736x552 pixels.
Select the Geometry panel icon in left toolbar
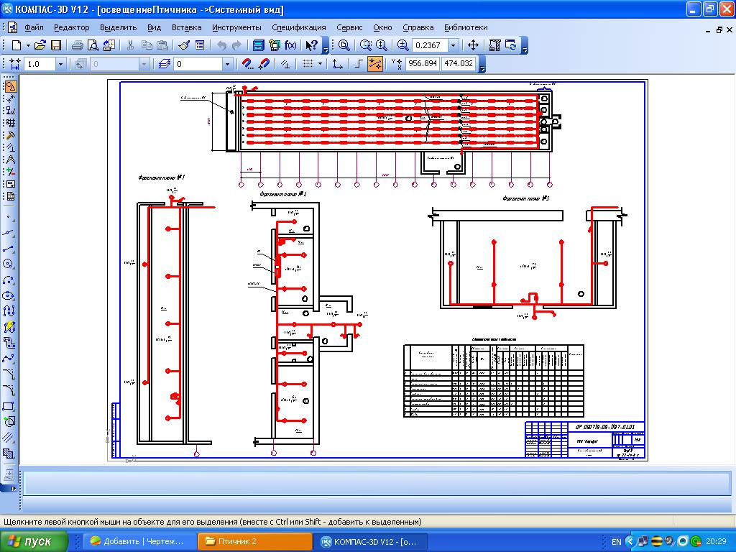[10, 86]
